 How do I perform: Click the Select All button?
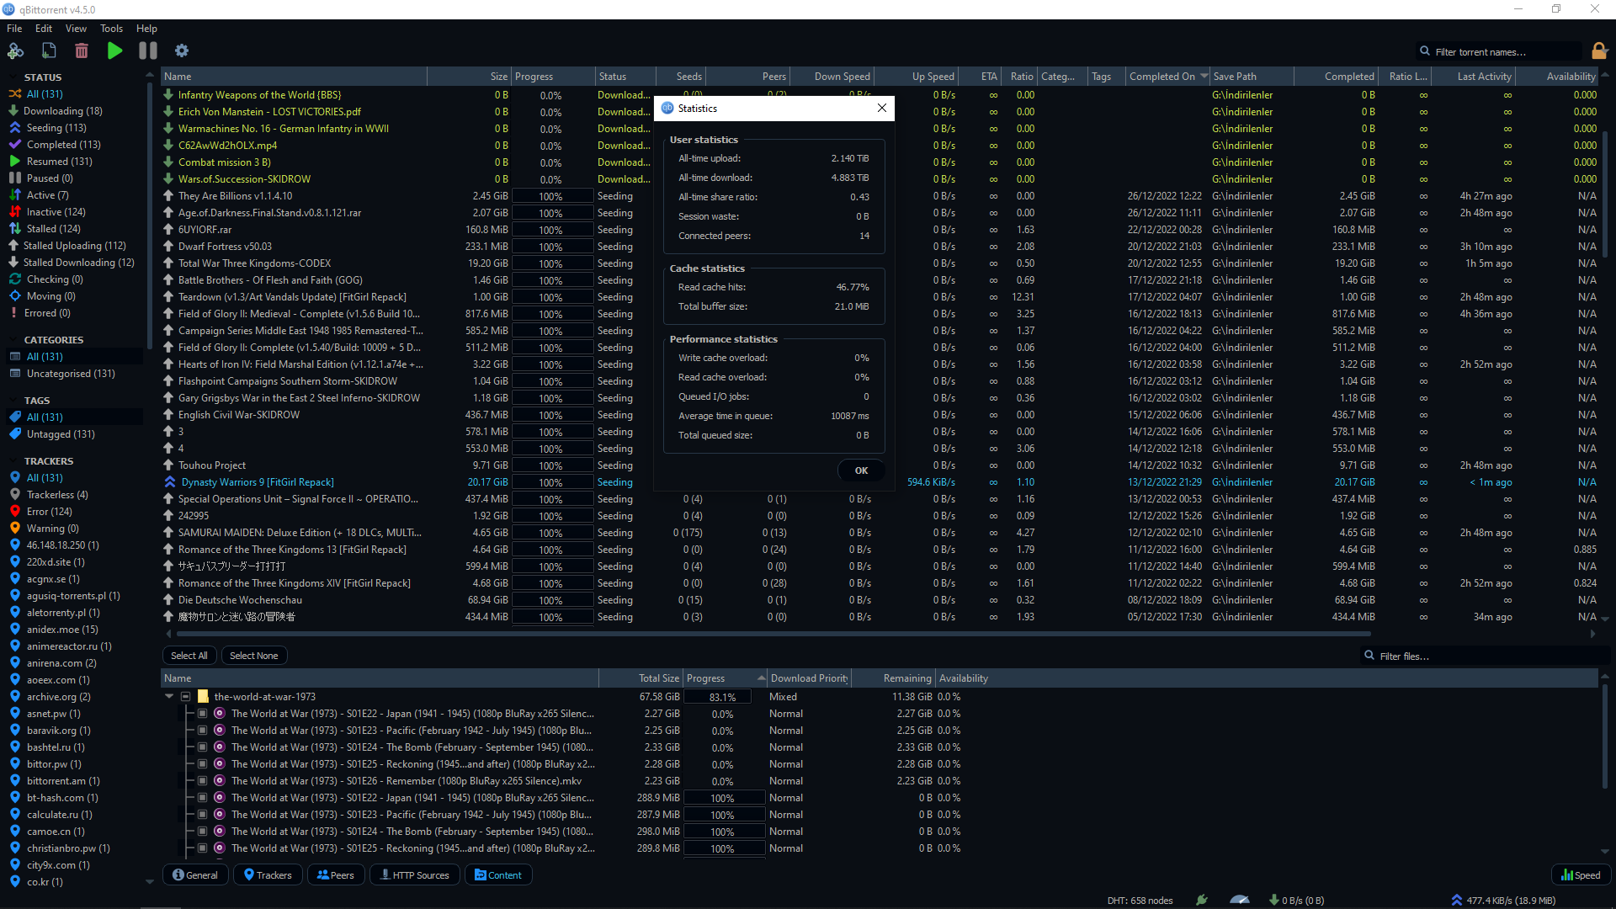[189, 656]
